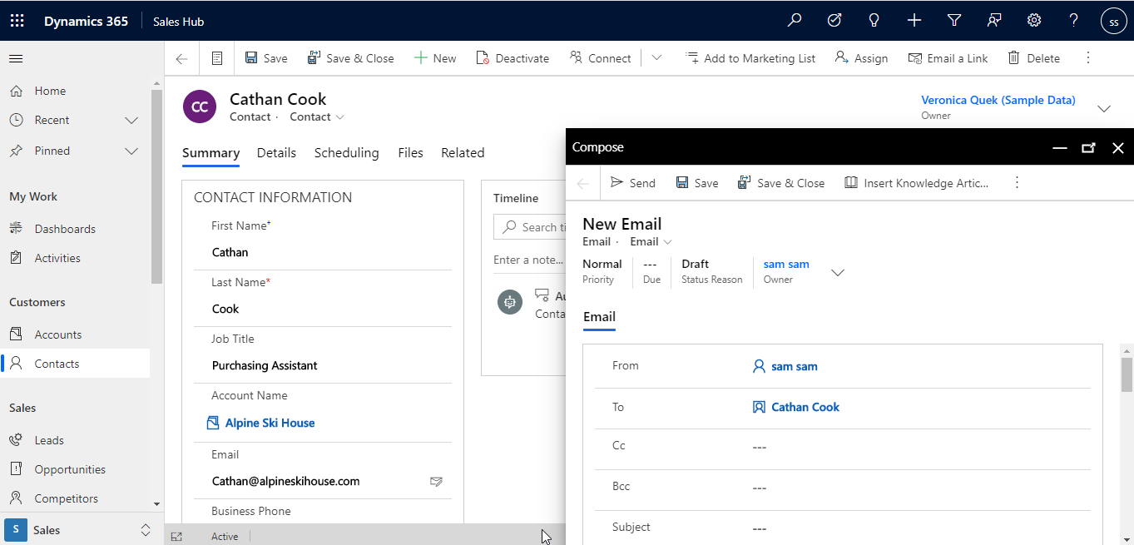Expand the Pinned list chevron
The image size is (1134, 545).
coord(131,151)
